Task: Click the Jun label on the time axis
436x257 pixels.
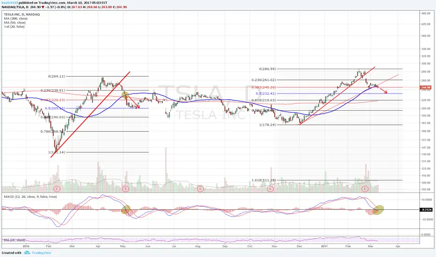Action: coord(148,246)
